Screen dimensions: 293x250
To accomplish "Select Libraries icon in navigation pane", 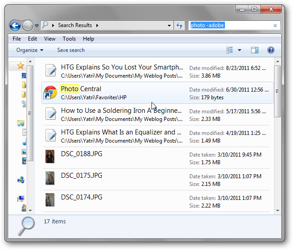I will [x=21, y=123].
